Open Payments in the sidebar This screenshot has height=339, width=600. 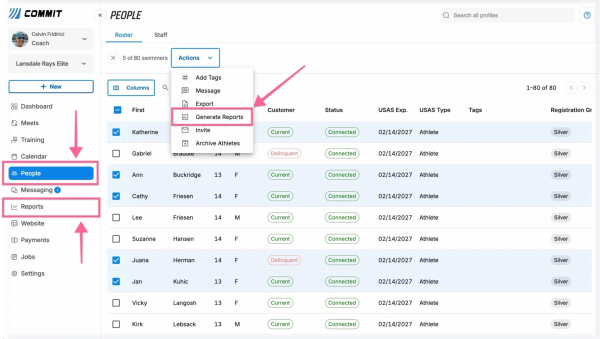coord(51,240)
